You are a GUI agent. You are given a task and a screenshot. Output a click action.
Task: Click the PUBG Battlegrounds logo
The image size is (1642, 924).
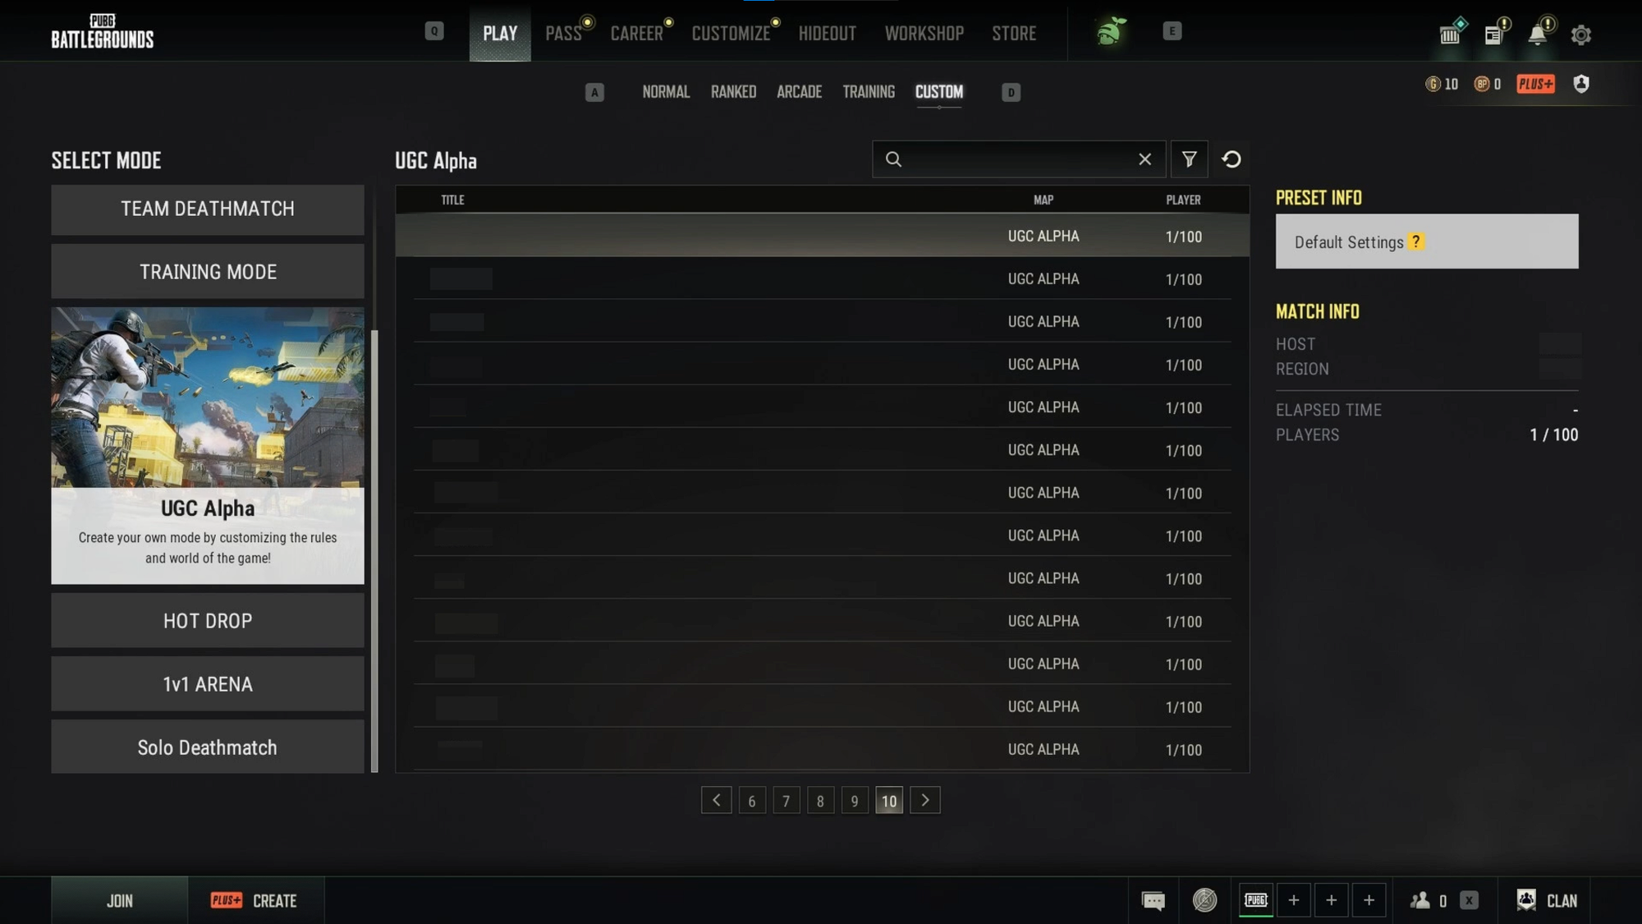103,32
